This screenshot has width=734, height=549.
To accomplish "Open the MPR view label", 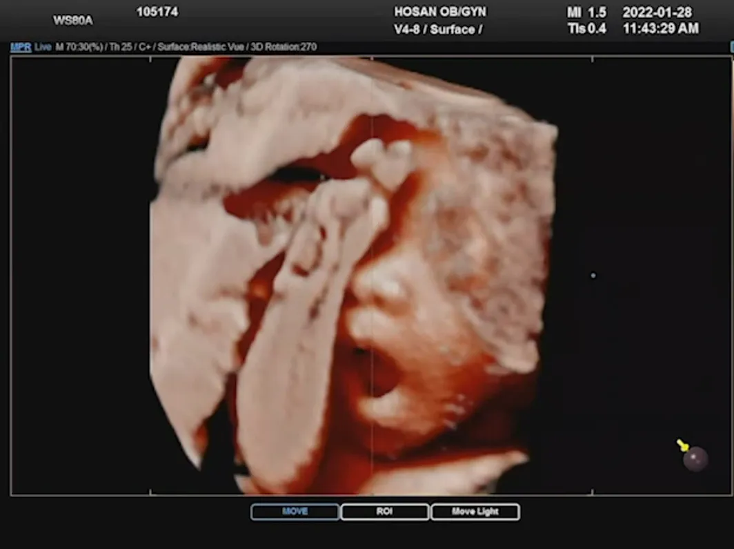I will click(x=21, y=47).
